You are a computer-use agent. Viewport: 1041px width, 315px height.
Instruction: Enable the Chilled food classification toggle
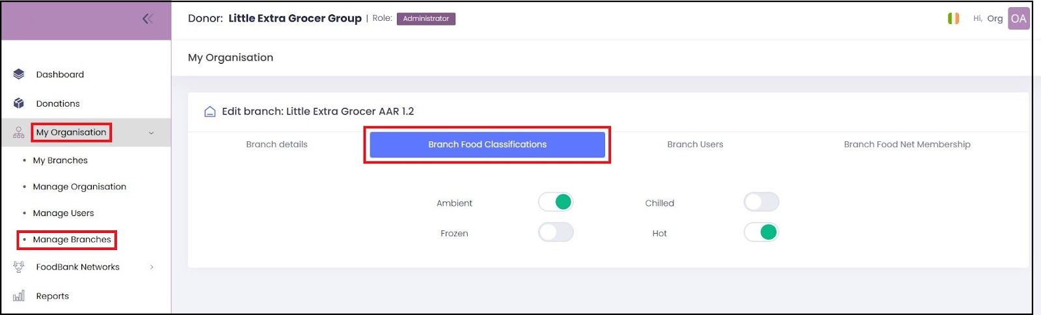coord(761,202)
